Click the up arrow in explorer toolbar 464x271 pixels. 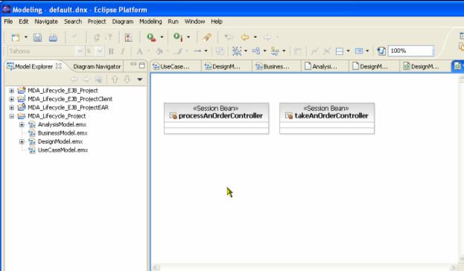[x=115, y=79]
